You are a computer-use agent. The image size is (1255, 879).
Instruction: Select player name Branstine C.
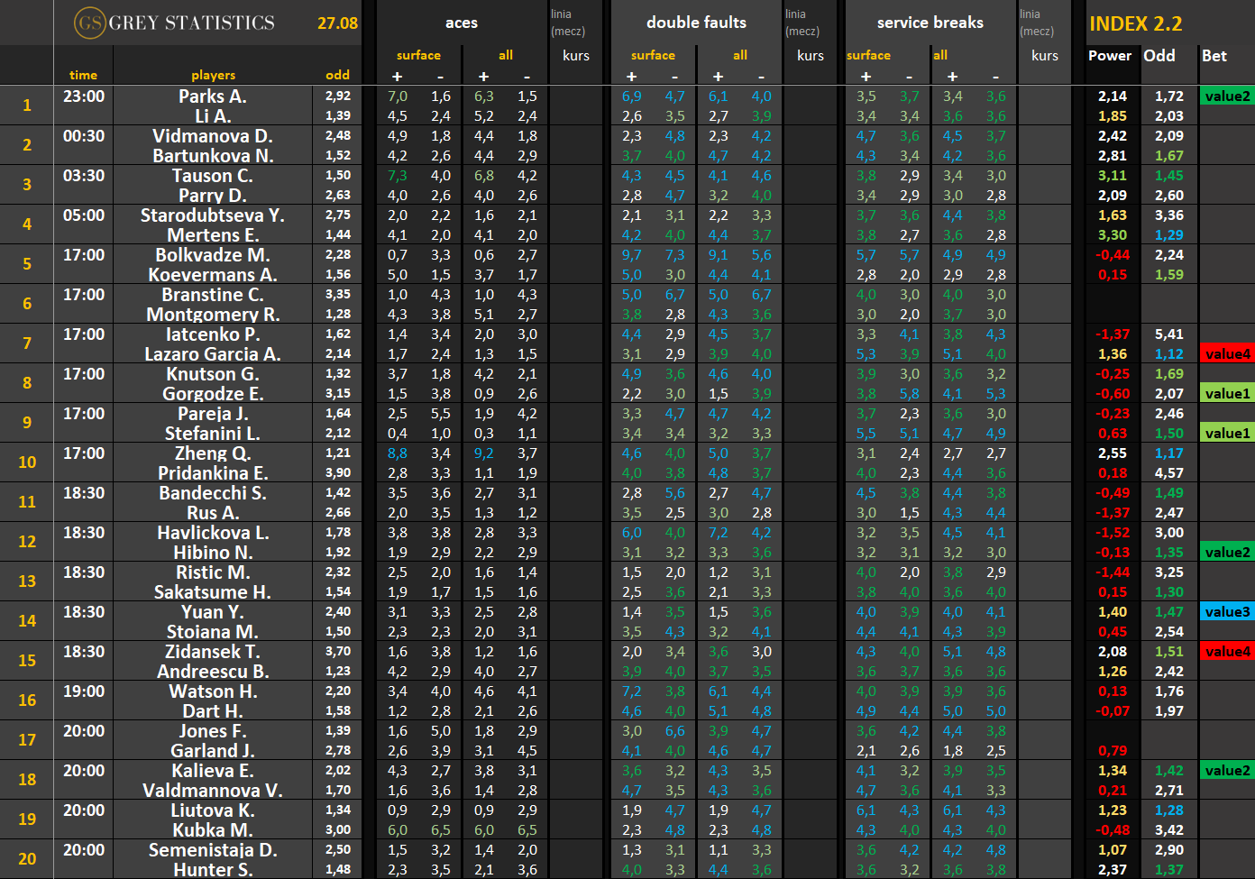point(213,295)
